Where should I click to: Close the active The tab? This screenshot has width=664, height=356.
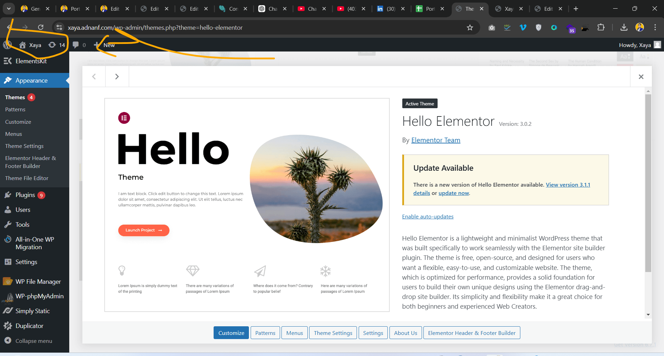click(x=482, y=9)
